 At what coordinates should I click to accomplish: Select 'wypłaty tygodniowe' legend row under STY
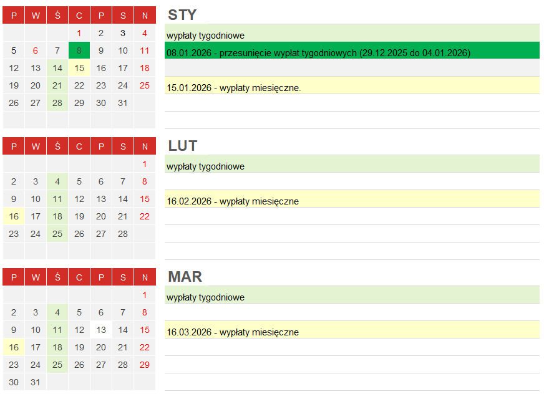coord(352,33)
